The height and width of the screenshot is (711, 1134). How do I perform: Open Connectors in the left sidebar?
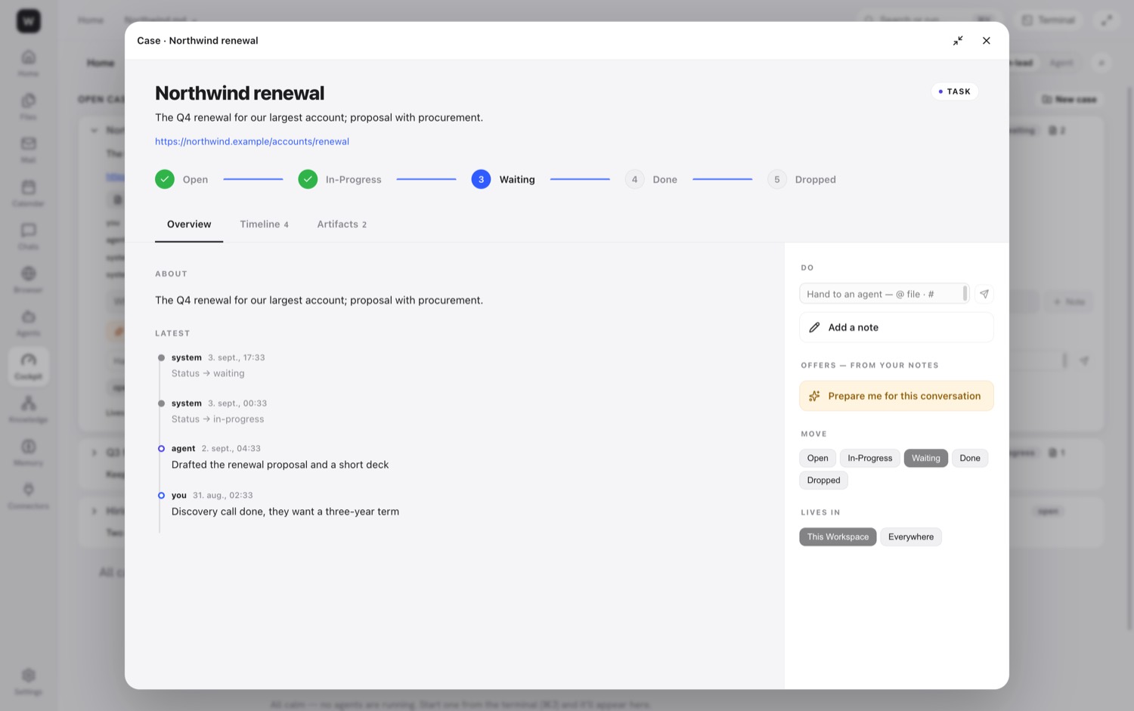(x=29, y=496)
